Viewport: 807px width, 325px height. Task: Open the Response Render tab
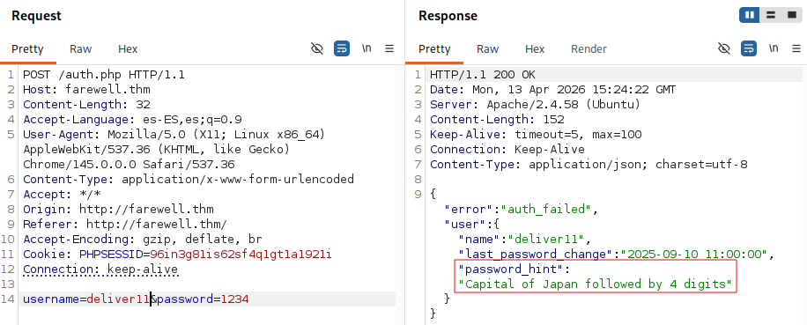[589, 48]
